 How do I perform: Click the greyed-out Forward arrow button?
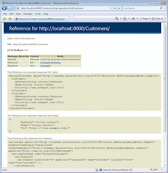[x=9, y=8]
